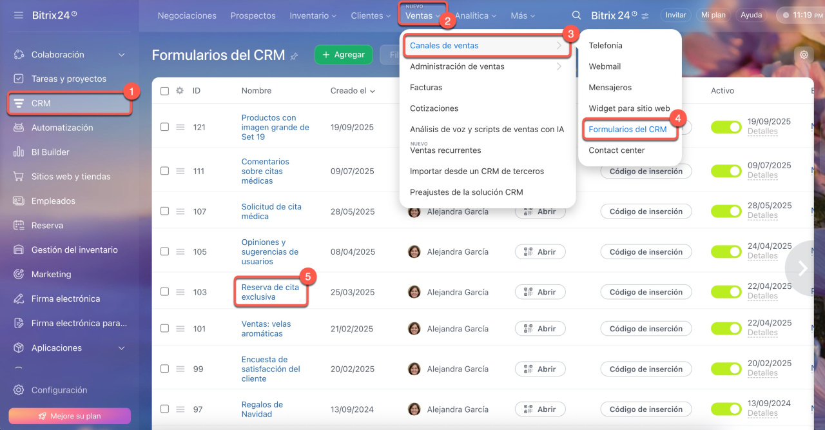Open the settings gear at top right
The width and height of the screenshot is (825, 430).
coord(804,55)
